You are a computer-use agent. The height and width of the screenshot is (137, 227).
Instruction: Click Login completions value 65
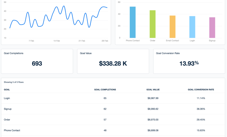105,98
